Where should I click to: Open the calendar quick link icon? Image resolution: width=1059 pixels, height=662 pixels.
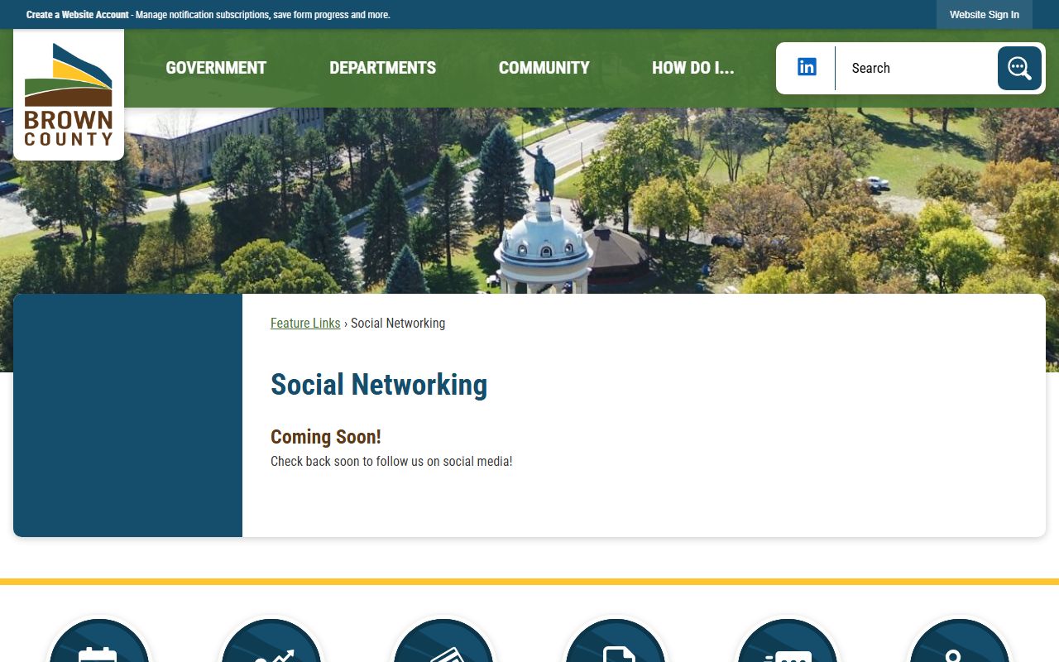coord(99,640)
